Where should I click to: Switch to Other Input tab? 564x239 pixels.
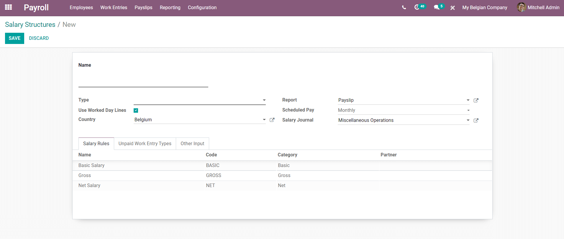pyautogui.click(x=192, y=144)
